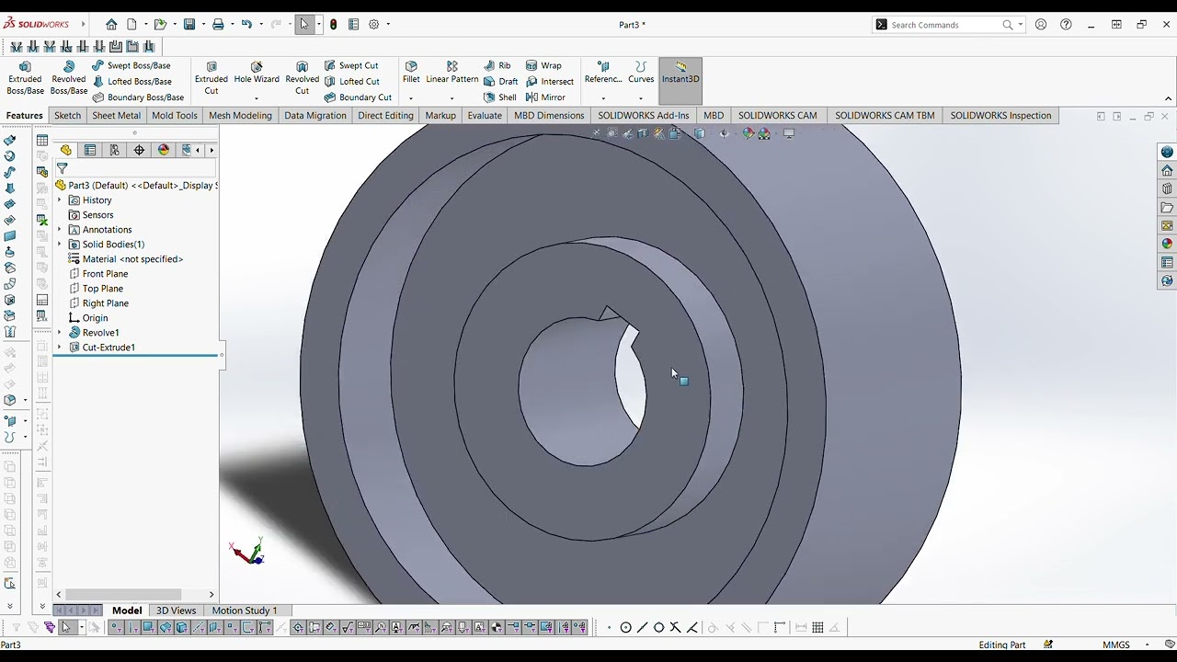The image size is (1177, 662).
Task: Select the Shell tool
Action: pyautogui.click(x=500, y=97)
